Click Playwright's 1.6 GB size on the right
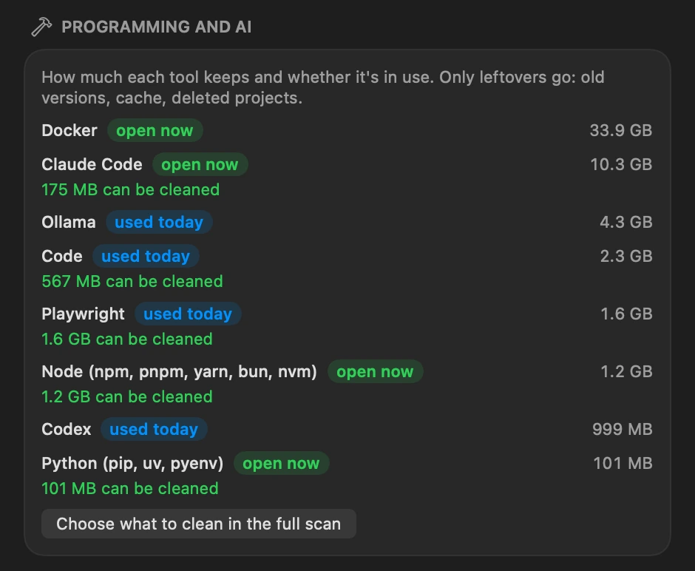This screenshot has height=571, width=695. click(626, 314)
